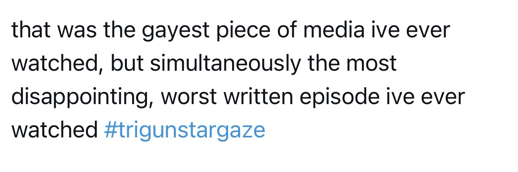Viewport: 518px width, 172px height.
Task: Click the word "that" starting the post
Action: [30, 30]
